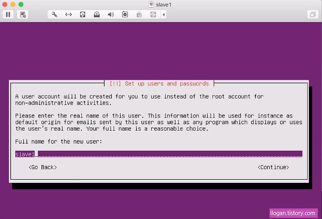Focus the full name input field
322x219 pixels.
[x=159, y=154]
